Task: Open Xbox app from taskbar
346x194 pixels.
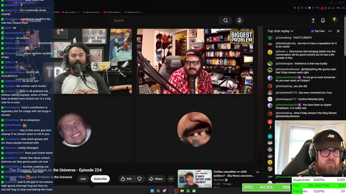Action: 194,191
